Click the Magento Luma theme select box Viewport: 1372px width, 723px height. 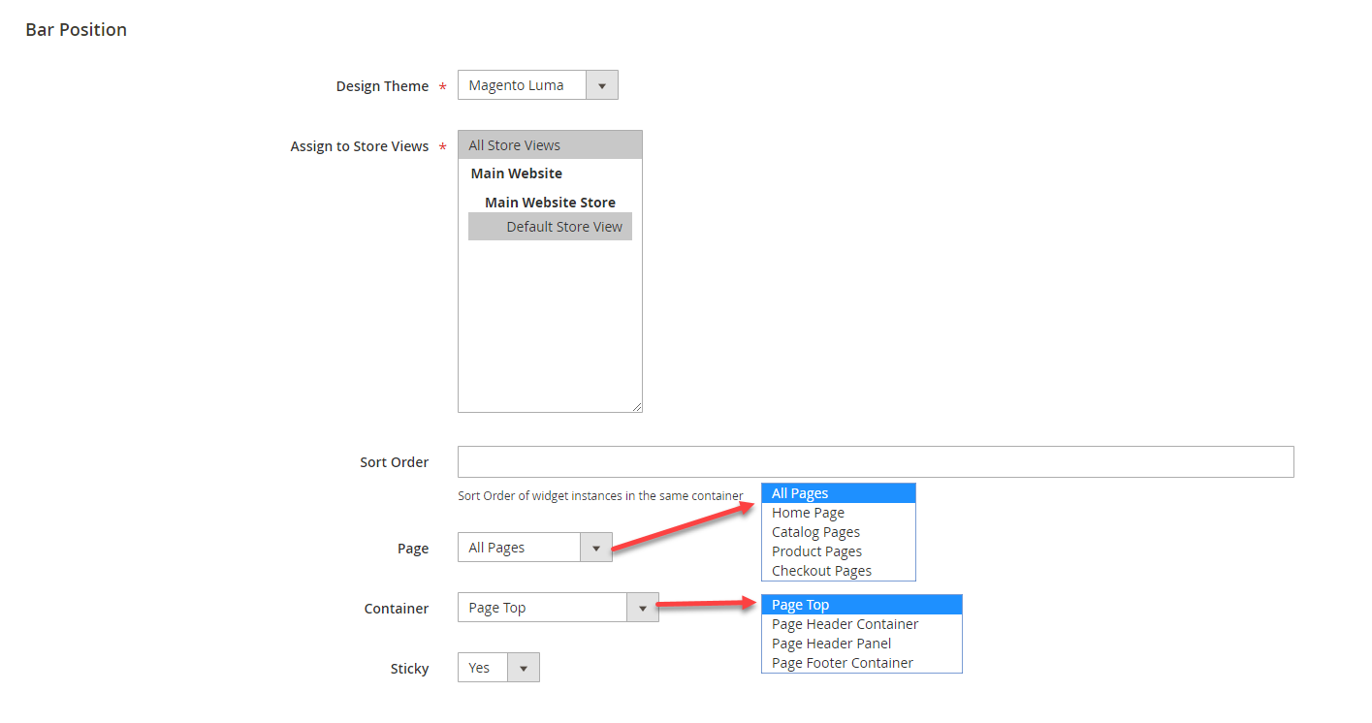523,85
